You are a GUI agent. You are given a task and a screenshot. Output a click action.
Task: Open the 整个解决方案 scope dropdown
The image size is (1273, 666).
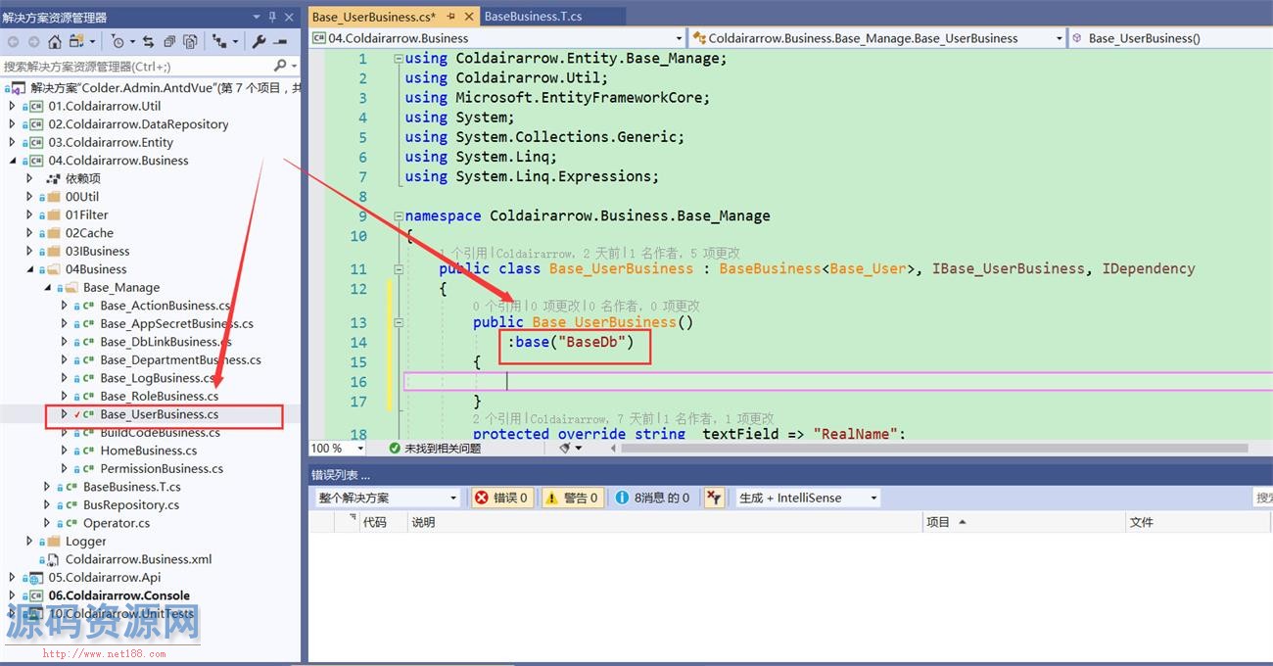[x=387, y=498]
